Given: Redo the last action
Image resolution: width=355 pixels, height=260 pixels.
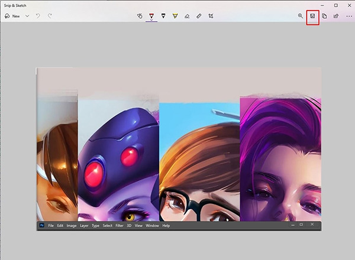Looking at the screenshot, I should point(50,16).
